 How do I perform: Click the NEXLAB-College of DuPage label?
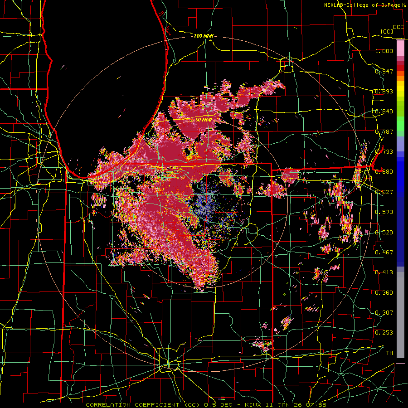click(363, 5)
